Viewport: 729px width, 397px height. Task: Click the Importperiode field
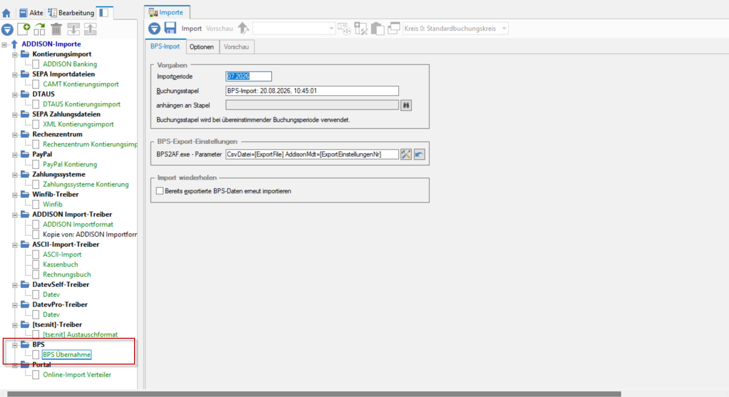tap(249, 77)
